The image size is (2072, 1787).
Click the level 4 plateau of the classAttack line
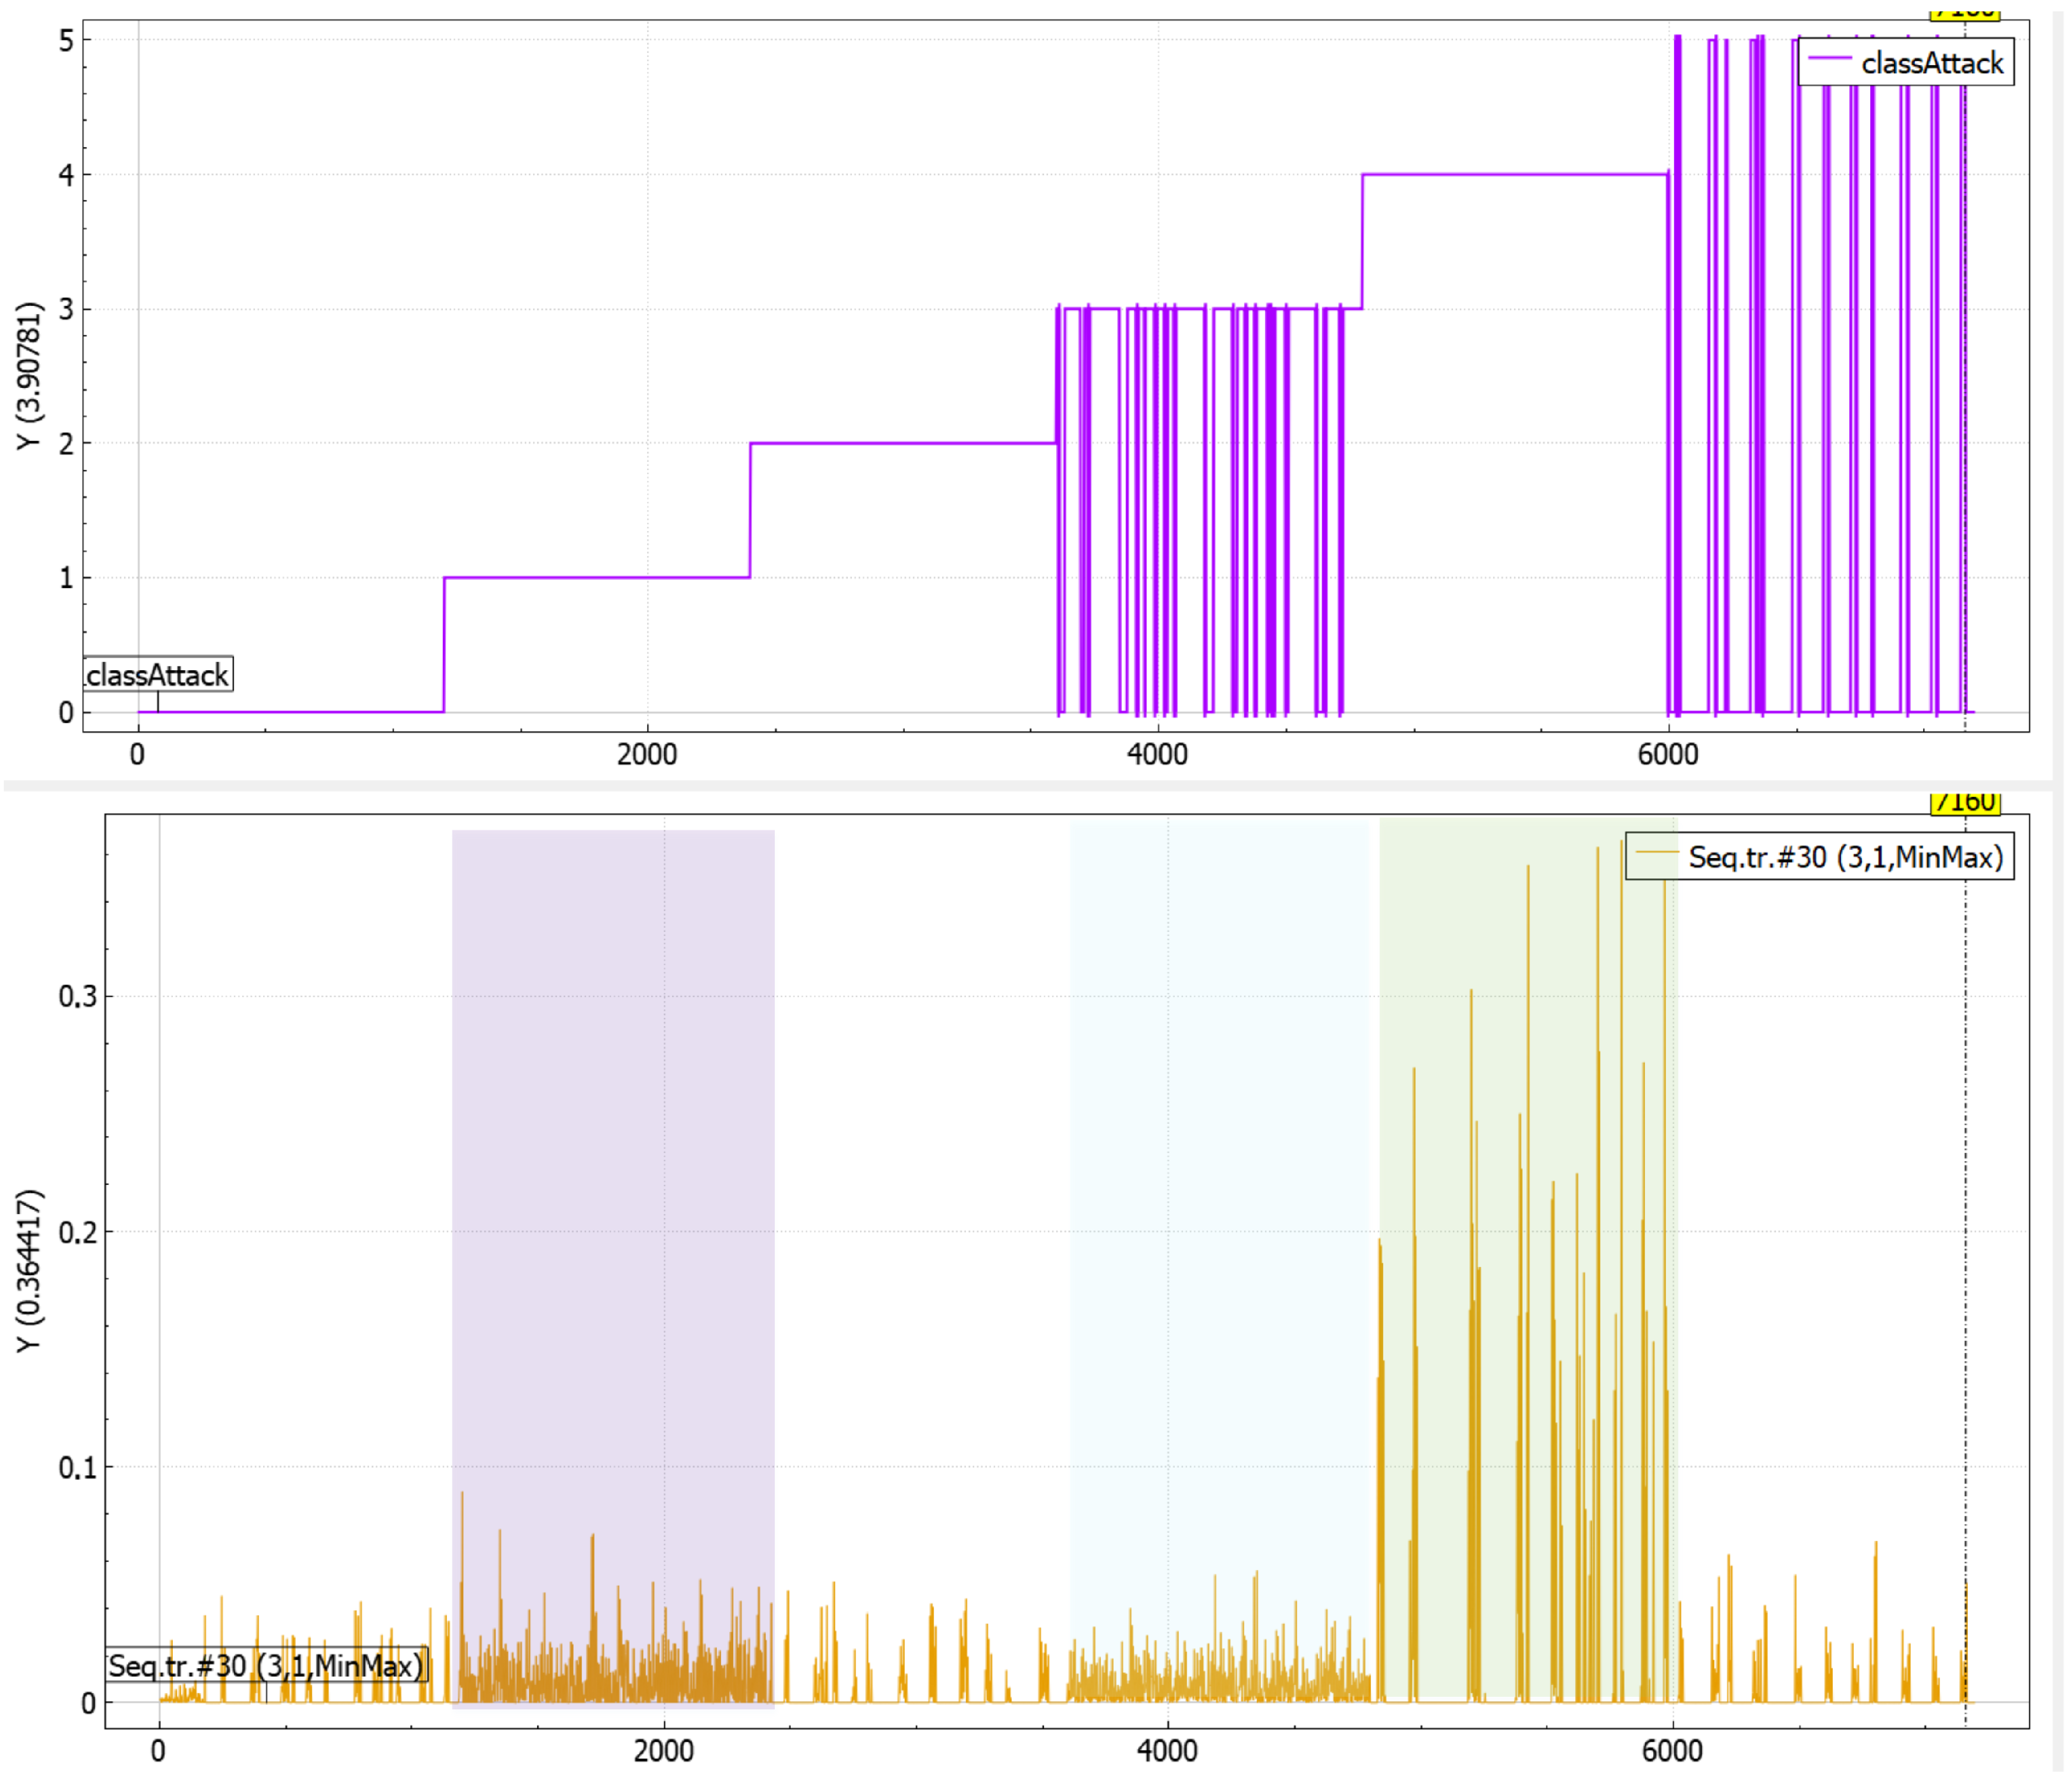click(1515, 174)
